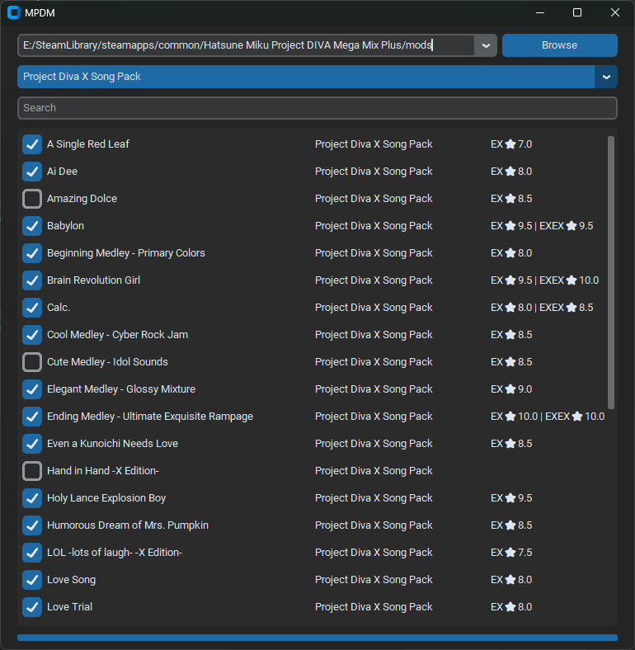Toggle the Calc. song checkbox
Viewport: 635px width, 650px height.
tap(32, 308)
